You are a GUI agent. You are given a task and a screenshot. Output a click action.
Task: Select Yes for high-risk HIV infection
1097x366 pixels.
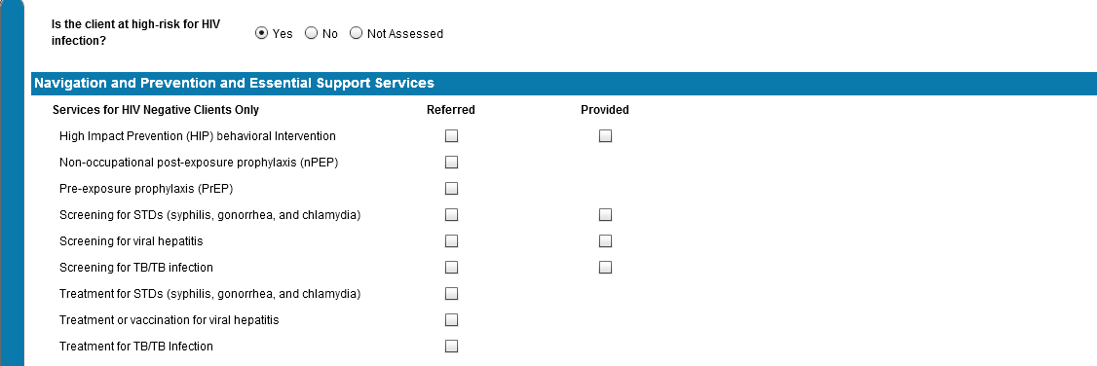point(262,33)
